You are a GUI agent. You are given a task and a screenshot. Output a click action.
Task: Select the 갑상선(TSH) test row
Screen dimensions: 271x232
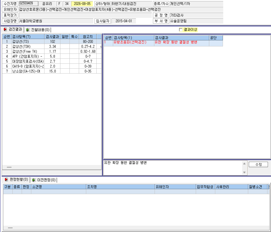52,46
